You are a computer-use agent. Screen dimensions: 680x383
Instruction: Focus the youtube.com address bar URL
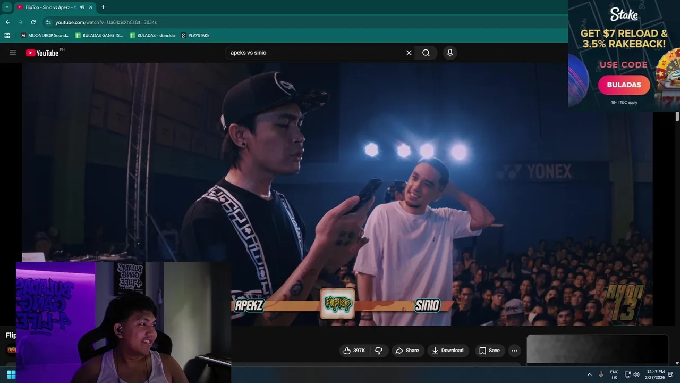[x=106, y=22]
